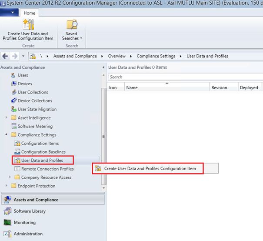Click the Administration workspace icon

point(7,234)
